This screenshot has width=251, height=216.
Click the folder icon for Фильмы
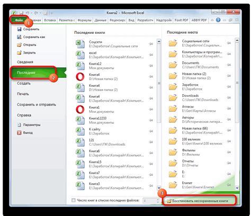[x=173, y=152]
